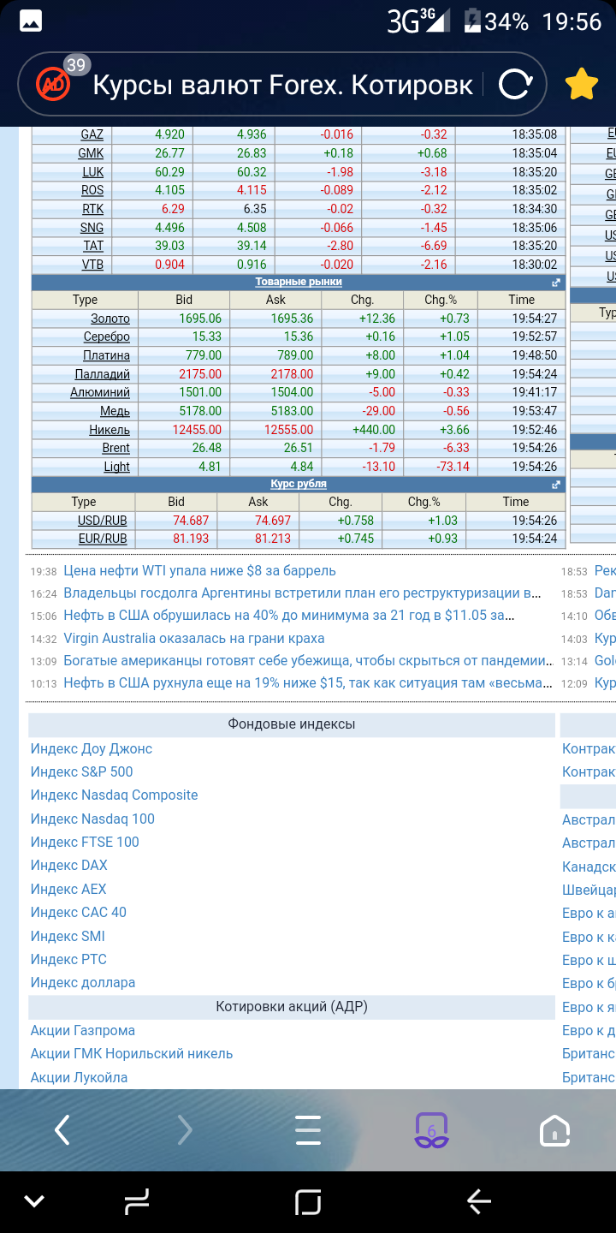This screenshot has width=616, height=1233.
Task: Open Акции Газпрома link
Action: point(83,1030)
